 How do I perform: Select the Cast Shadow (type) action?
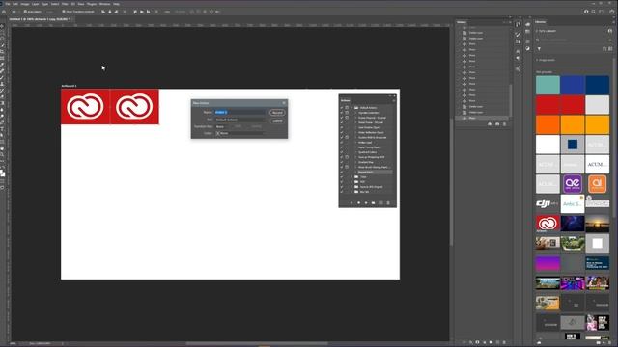369,127
